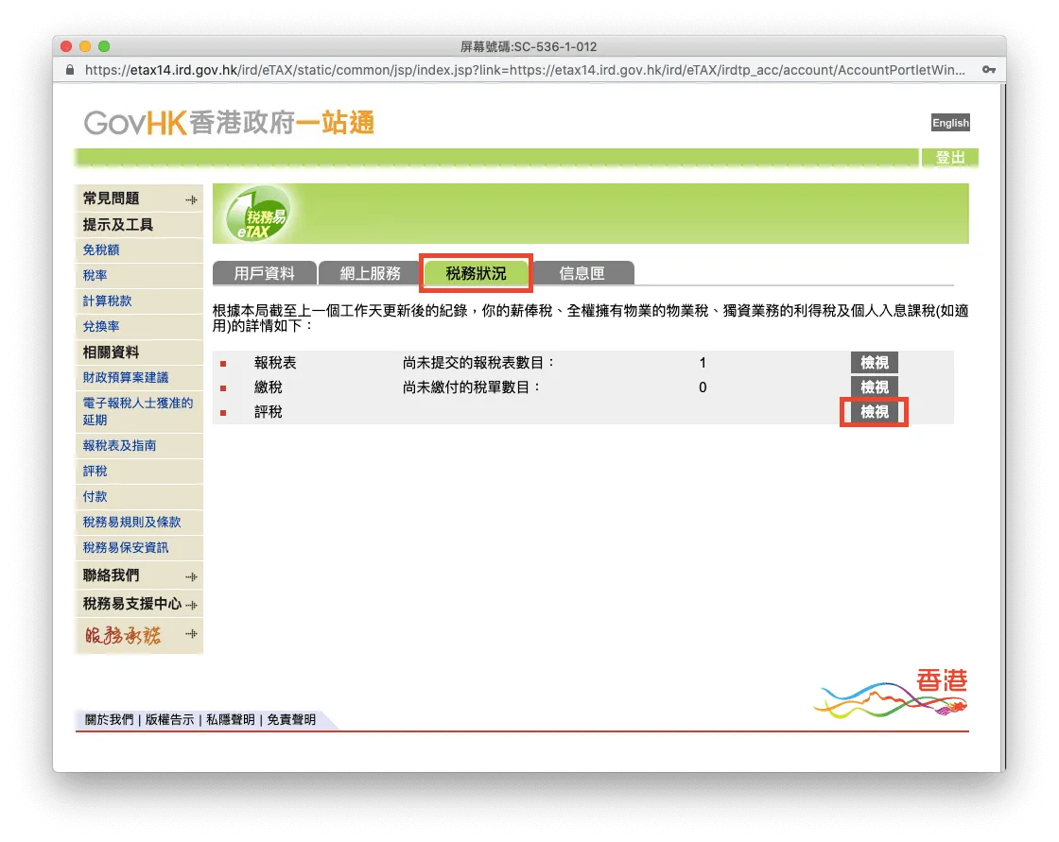Click the GovHK 香港政府一站通 logo
Viewport: 1059px width, 842px height.
point(228,123)
